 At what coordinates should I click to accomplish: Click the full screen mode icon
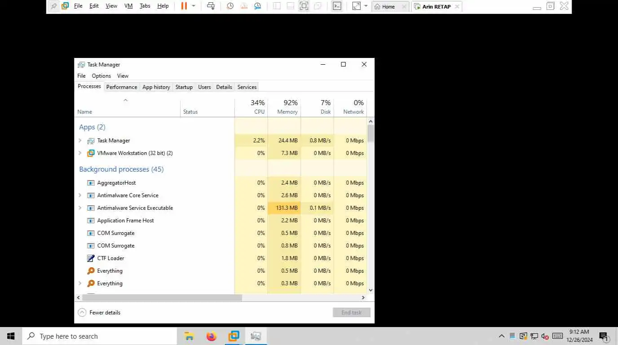[x=304, y=6]
